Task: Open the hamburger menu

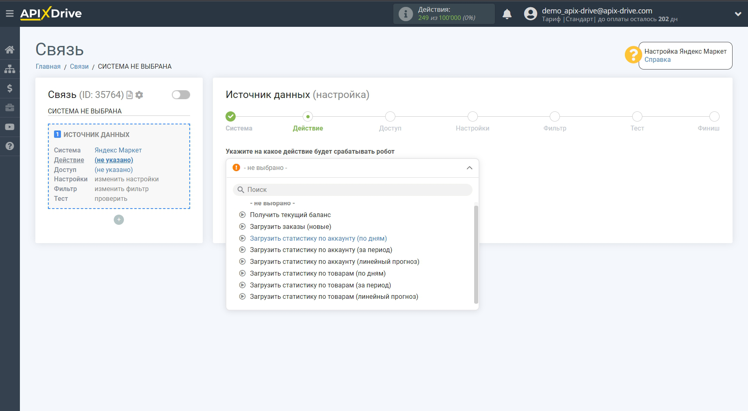Action: coord(10,13)
